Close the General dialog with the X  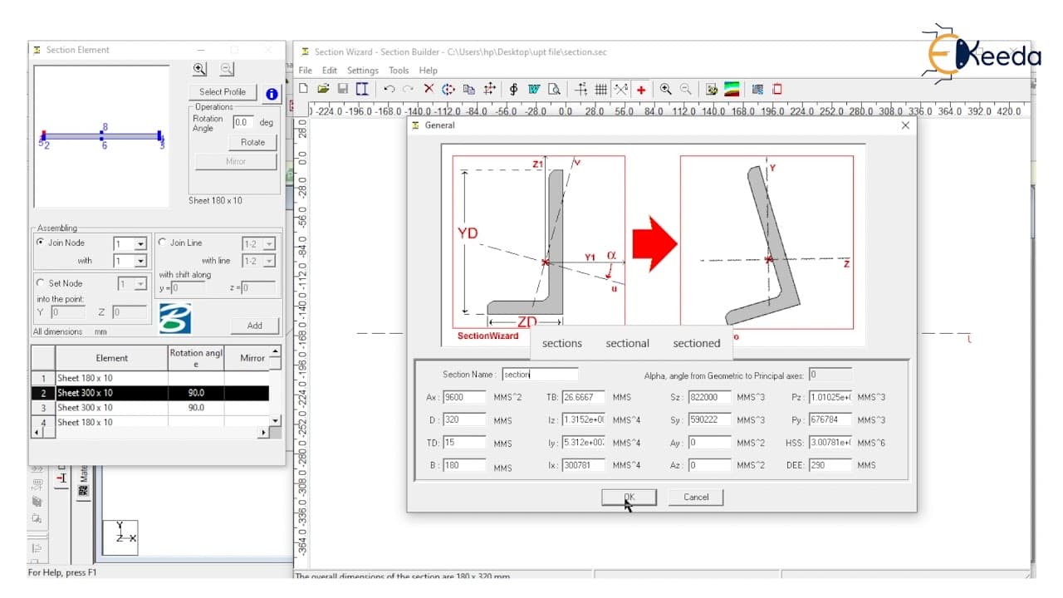tap(905, 125)
